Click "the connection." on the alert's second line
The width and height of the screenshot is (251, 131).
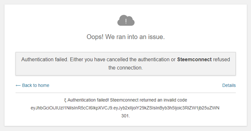pyautogui.click(x=125, y=68)
